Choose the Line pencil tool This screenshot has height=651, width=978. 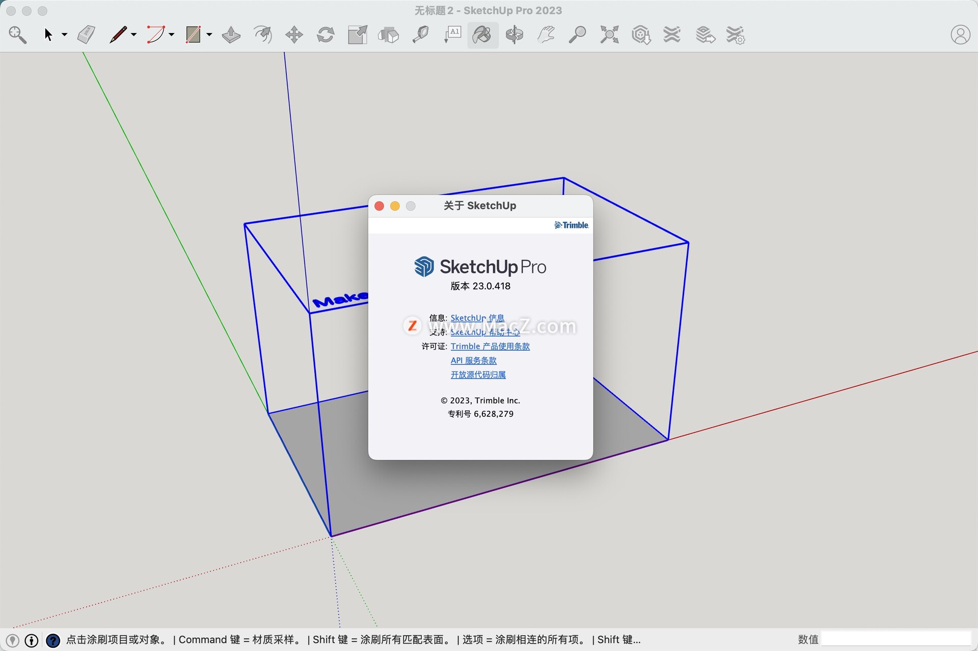pyautogui.click(x=118, y=35)
